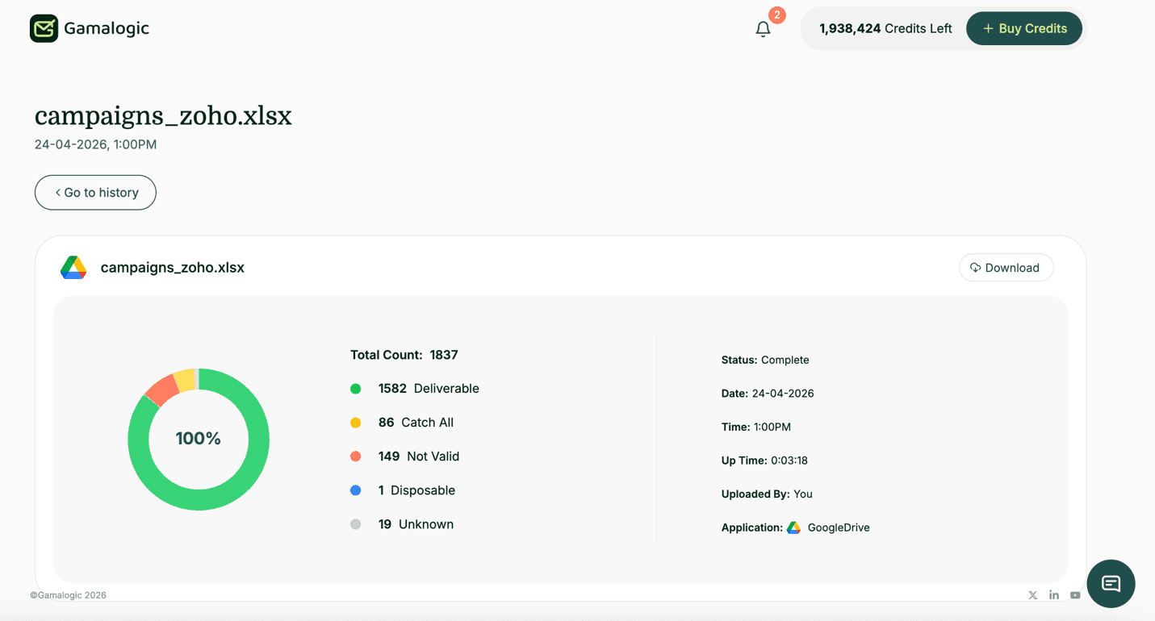This screenshot has height=621, width=1155.
Task: Download the campaigns_zoho.xlsx results
Action: pos(1006,267)
